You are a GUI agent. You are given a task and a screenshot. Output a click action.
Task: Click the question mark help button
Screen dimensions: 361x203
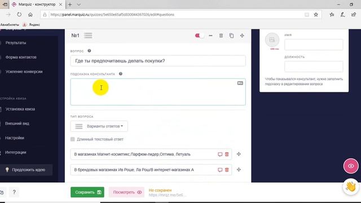(14, 192)
